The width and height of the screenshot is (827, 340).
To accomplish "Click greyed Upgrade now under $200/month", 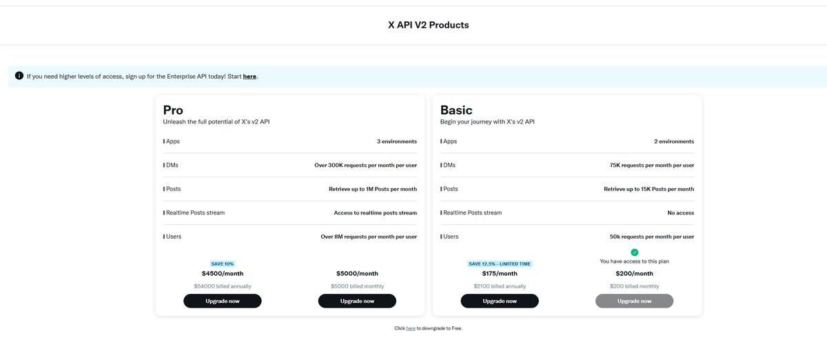I will coord(634,301).
